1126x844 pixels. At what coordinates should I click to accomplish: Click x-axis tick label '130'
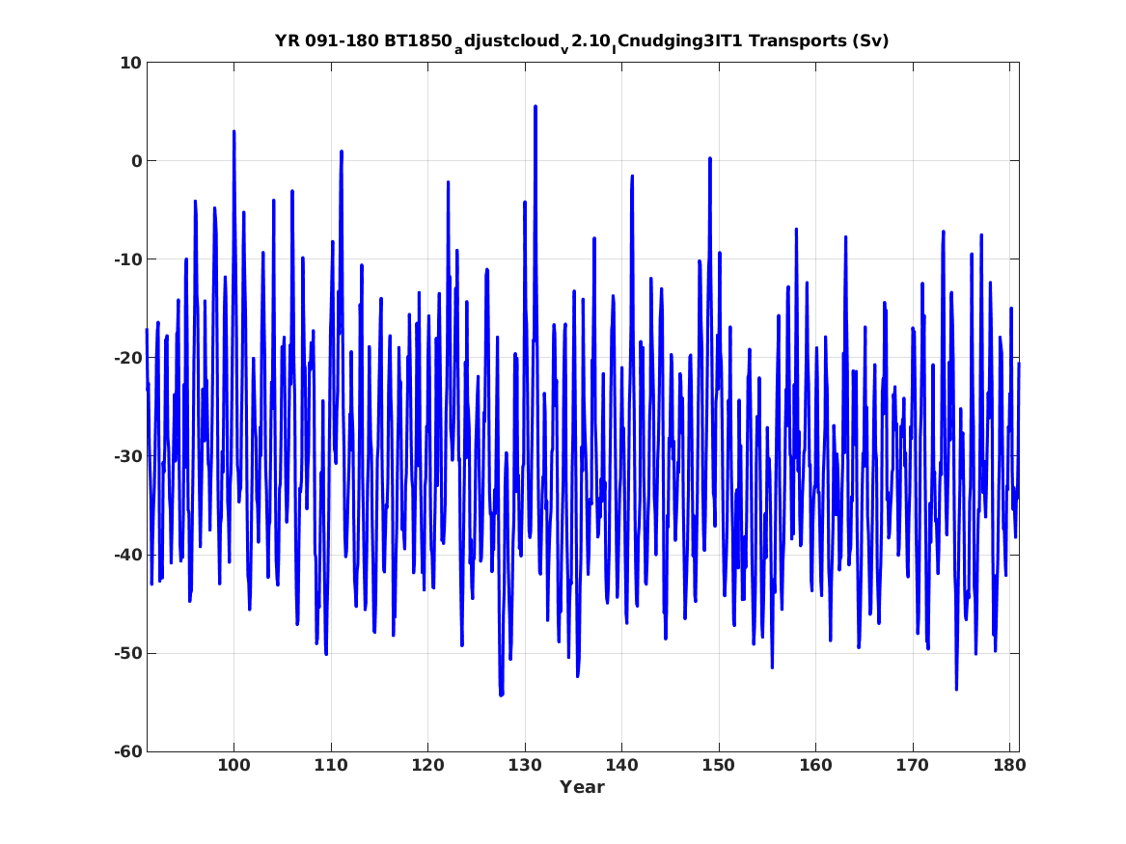[x=525, y=766]
